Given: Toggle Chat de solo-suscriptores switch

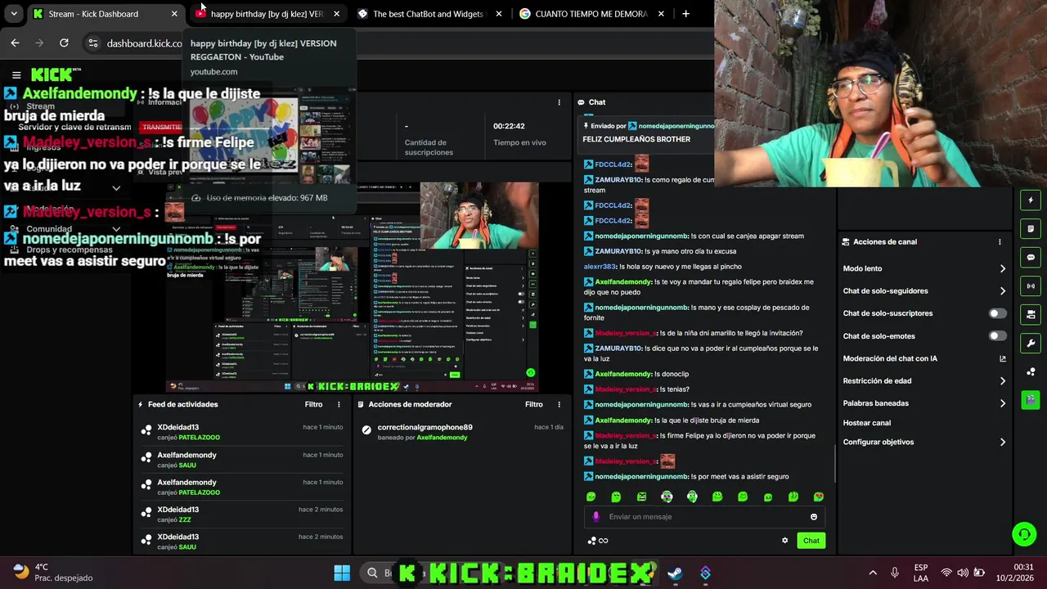Looking at the screenshot, I should pos(997,313).
